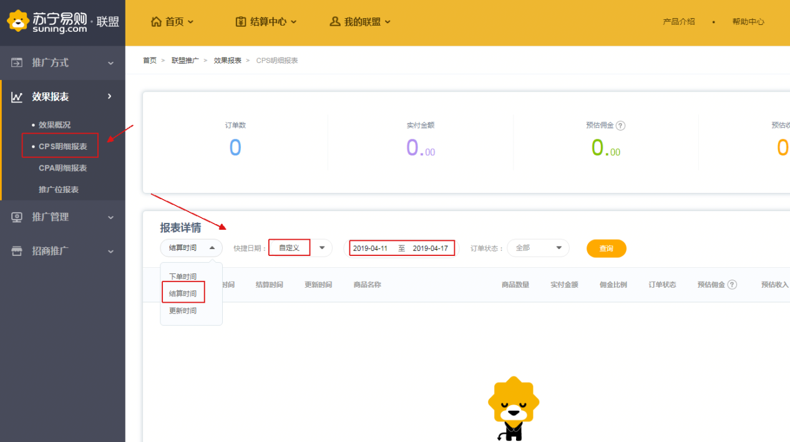Select 更新时间 from the dropdown list

tap(183, 311)
